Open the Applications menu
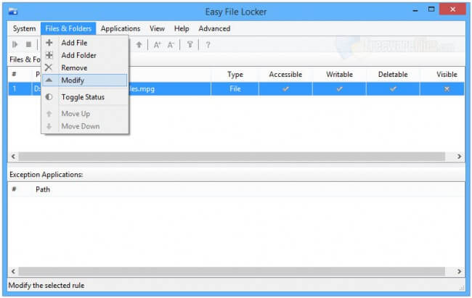This screenshot has height=298, width=472. (121, 28)
